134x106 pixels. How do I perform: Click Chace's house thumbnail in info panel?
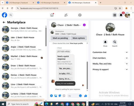110,27
